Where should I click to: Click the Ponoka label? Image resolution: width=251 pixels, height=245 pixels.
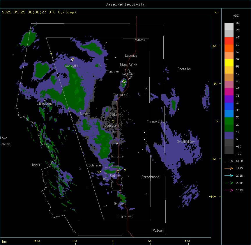pos(140,40)
